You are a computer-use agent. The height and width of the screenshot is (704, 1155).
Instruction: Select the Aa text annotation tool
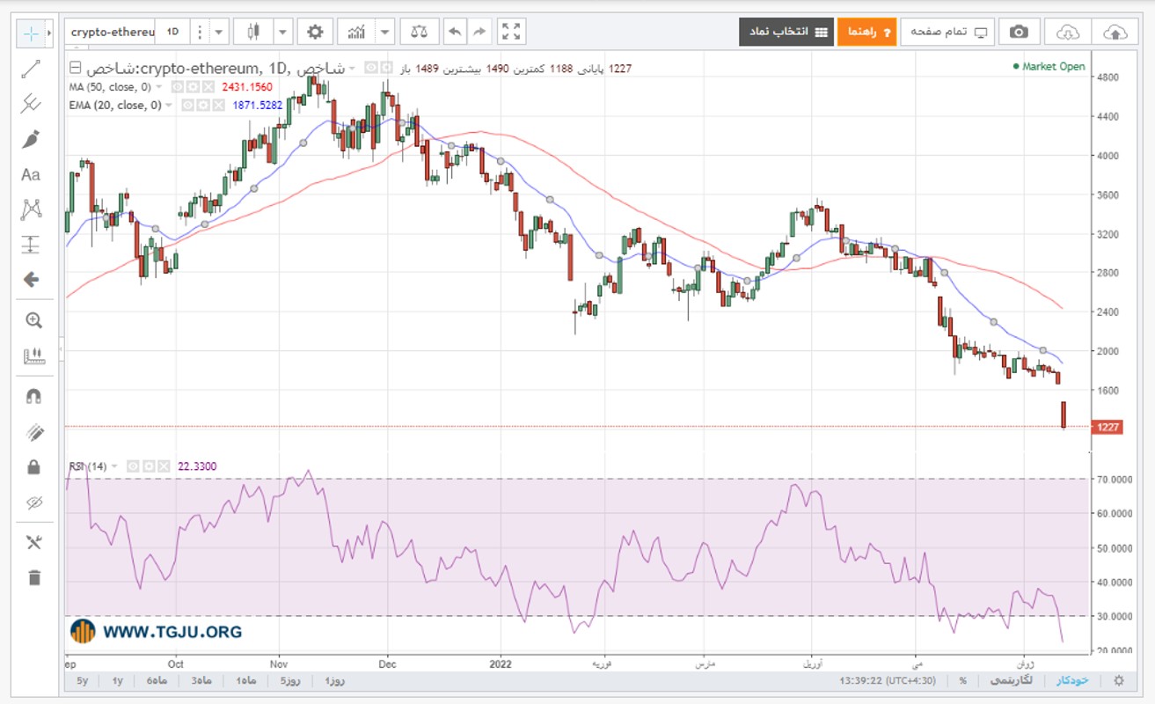(x=31, y=174)
